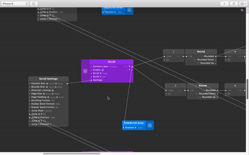The image size is (249, 155).
Task: Edit Jump X Position value -340
Action: coord(53,118)
